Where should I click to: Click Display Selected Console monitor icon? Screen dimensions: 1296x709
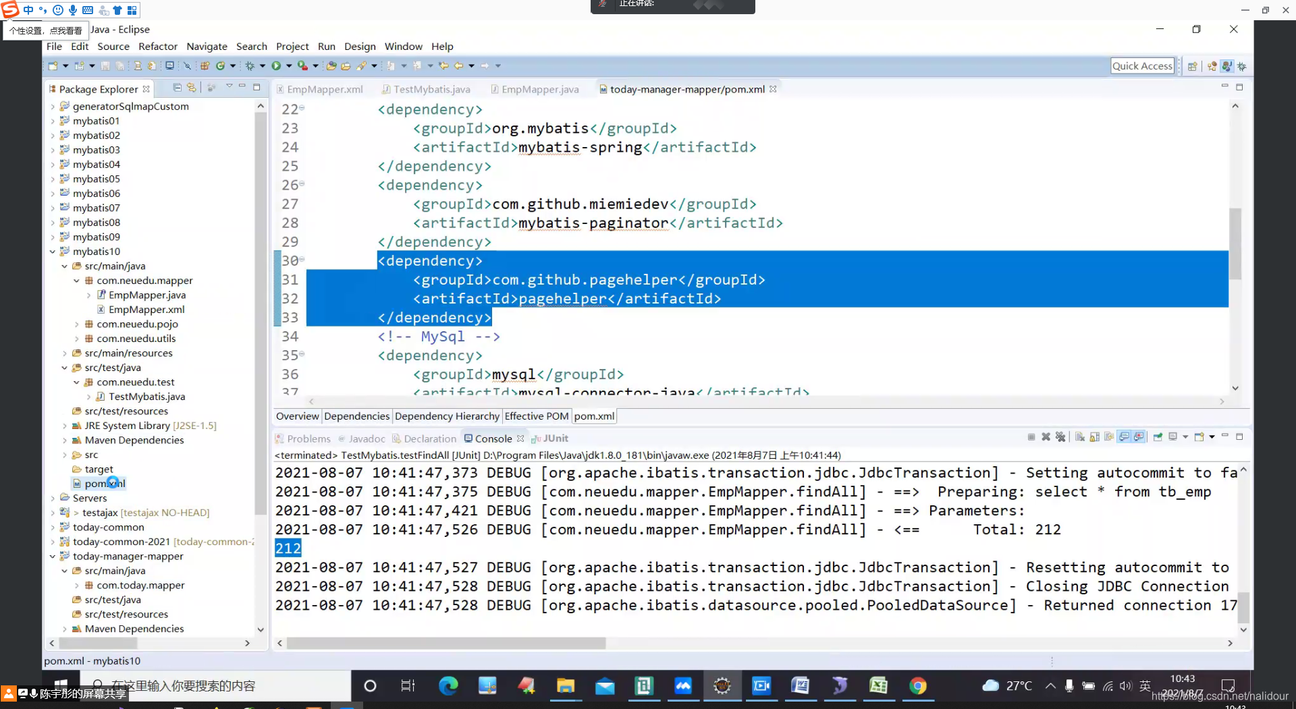click(1173, 437)
